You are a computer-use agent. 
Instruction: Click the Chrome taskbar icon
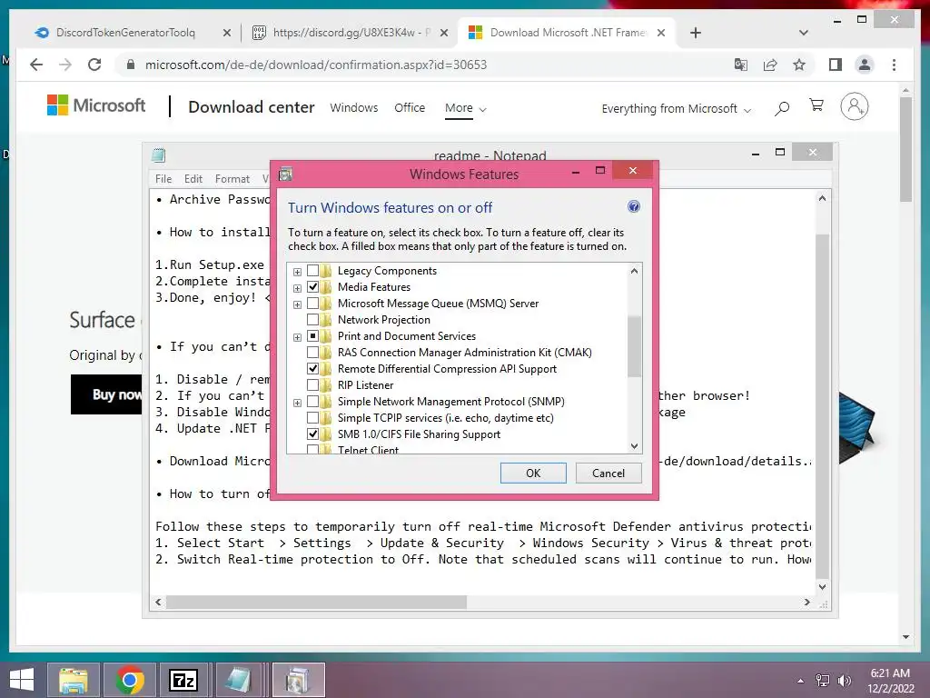(x=130, y=680)
